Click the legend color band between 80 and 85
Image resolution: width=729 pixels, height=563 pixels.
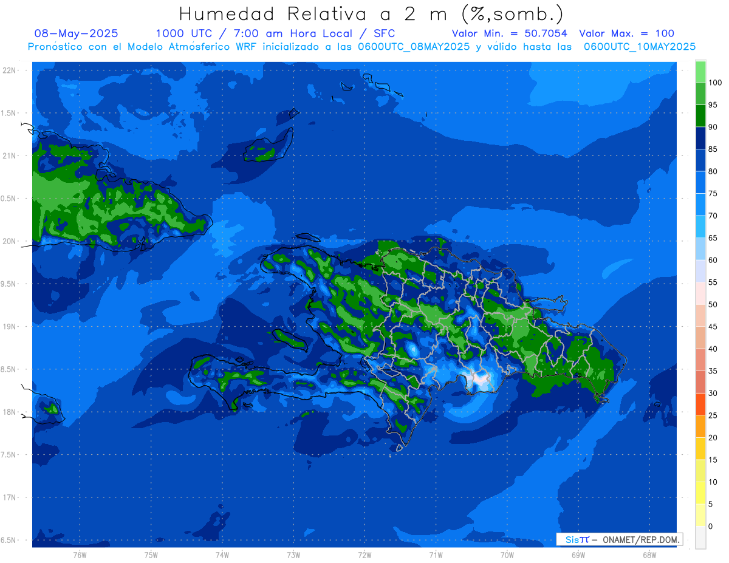[700, 160]
